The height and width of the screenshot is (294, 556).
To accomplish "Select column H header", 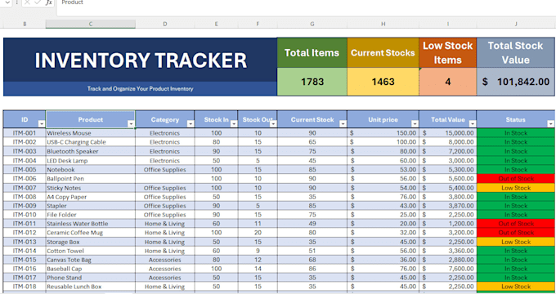I will point(383,24).
